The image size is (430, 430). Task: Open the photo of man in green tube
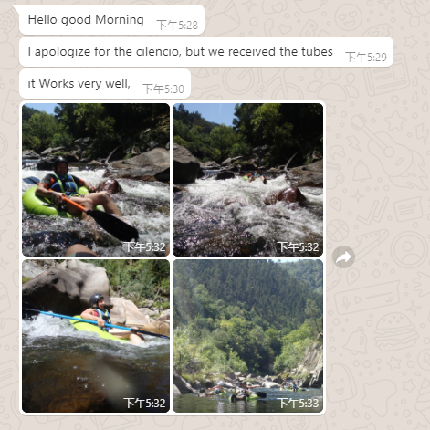96,180
